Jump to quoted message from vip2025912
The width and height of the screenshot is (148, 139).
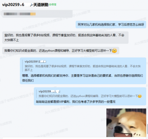[83, 66]
